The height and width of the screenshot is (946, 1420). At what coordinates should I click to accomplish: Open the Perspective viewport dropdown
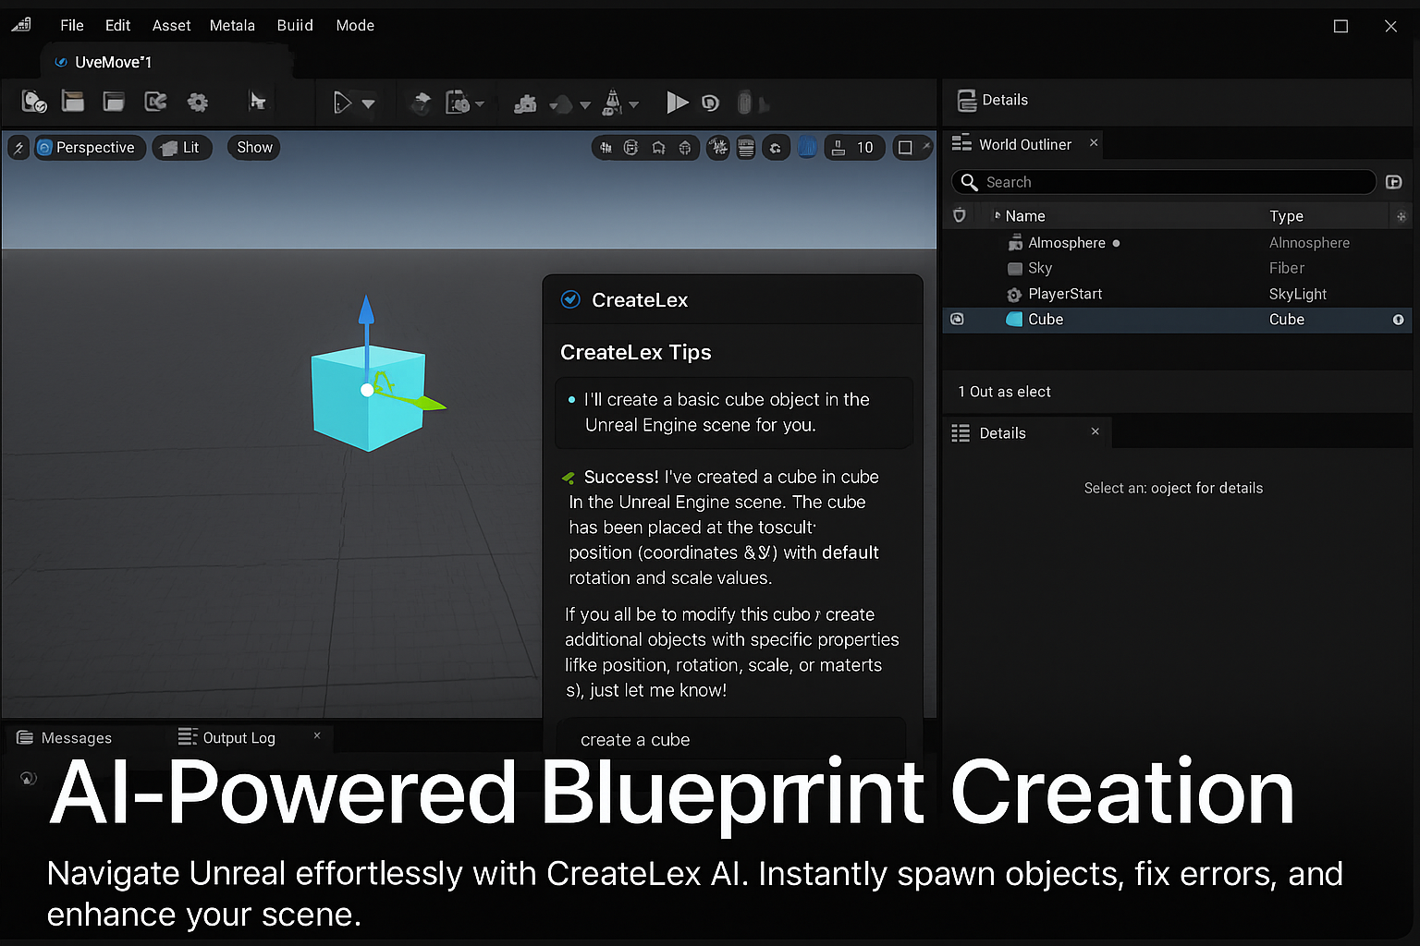[91, 148]
